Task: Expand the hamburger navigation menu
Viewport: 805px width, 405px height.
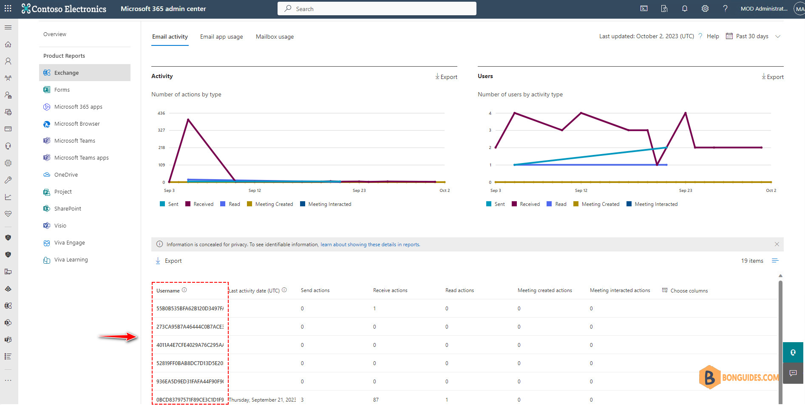Action: pyautogui.click(x=8, y=28)
